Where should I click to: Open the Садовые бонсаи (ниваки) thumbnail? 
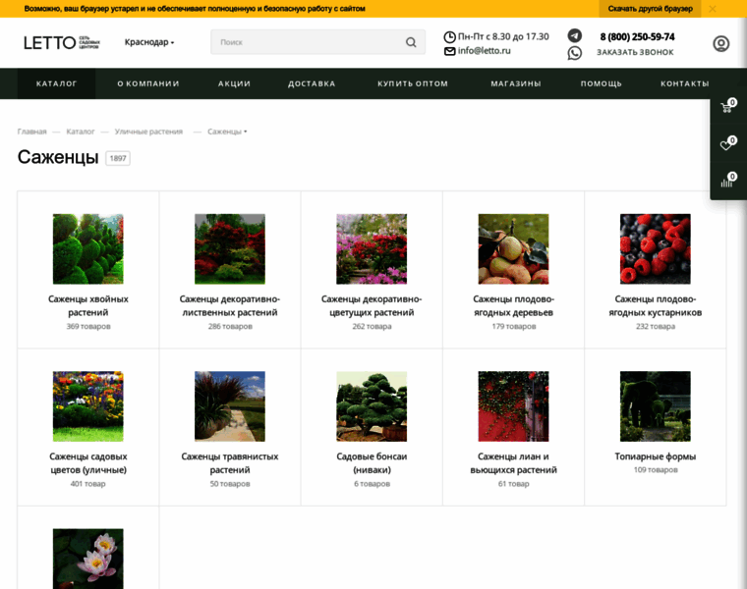pyautogui.click(x=372, y=406)
